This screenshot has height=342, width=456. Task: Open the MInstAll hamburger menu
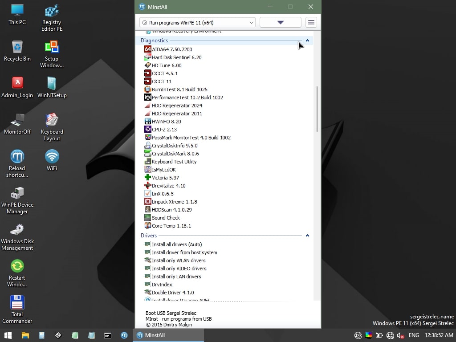pyautogui.click(x=311, y=22)
